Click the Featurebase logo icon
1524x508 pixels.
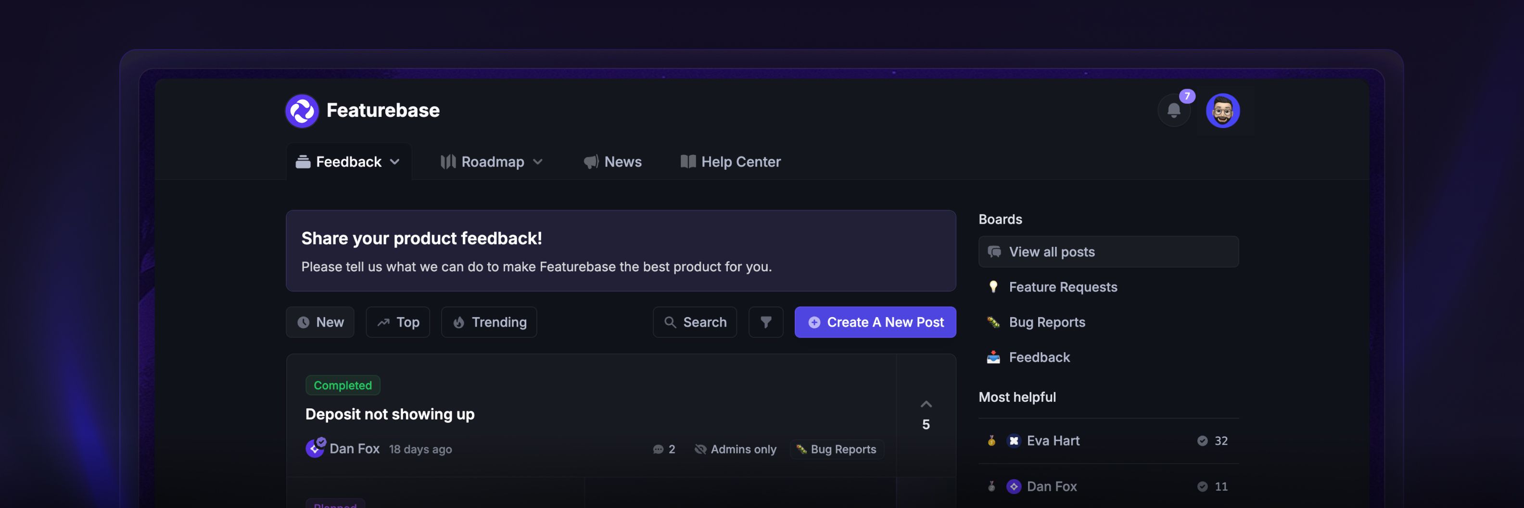[302, 111]
